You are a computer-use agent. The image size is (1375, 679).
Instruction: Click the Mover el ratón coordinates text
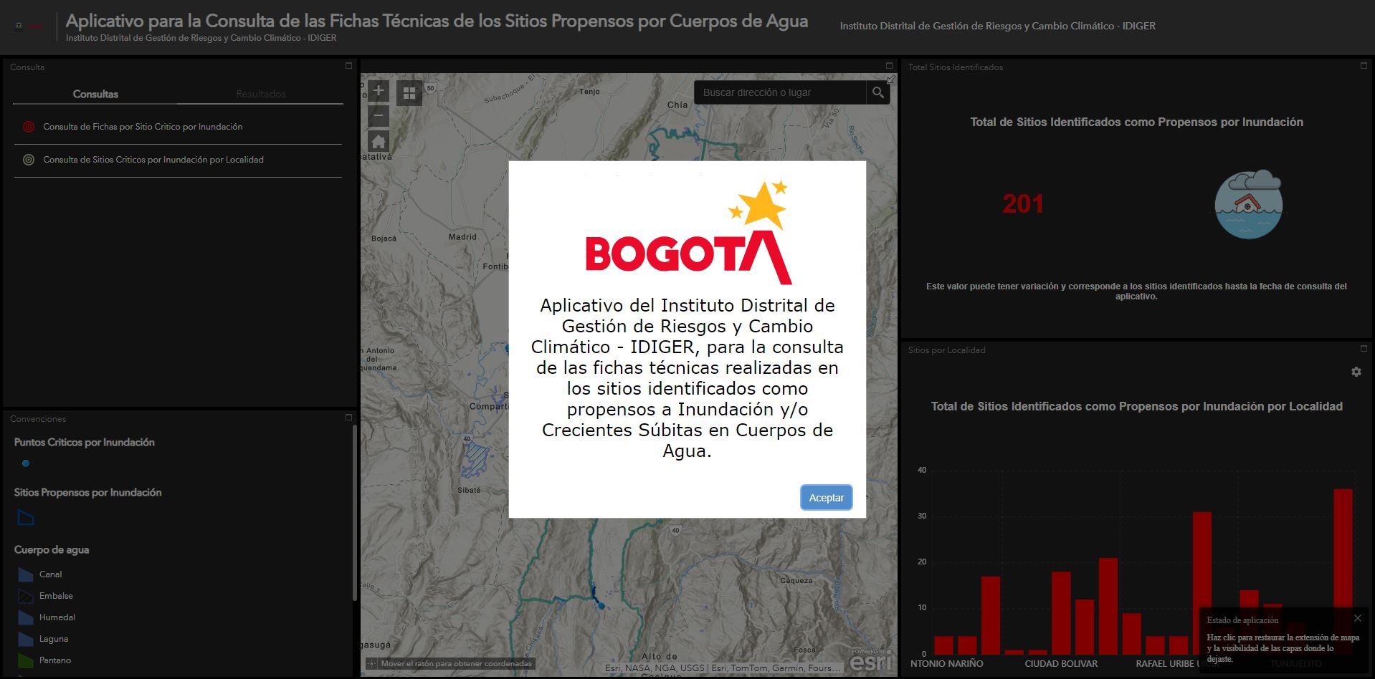[x=456, y=664]
